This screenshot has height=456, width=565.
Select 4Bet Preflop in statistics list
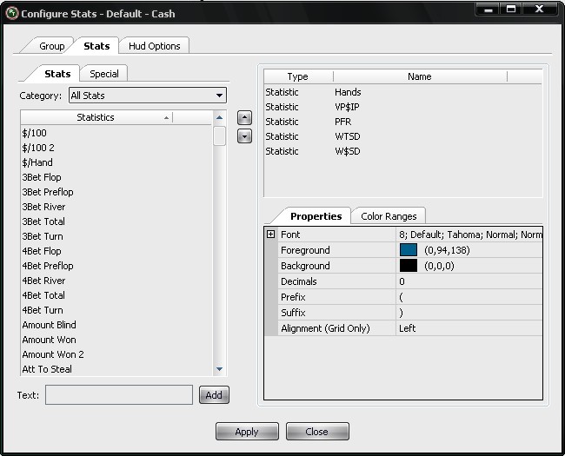point(116,266)
